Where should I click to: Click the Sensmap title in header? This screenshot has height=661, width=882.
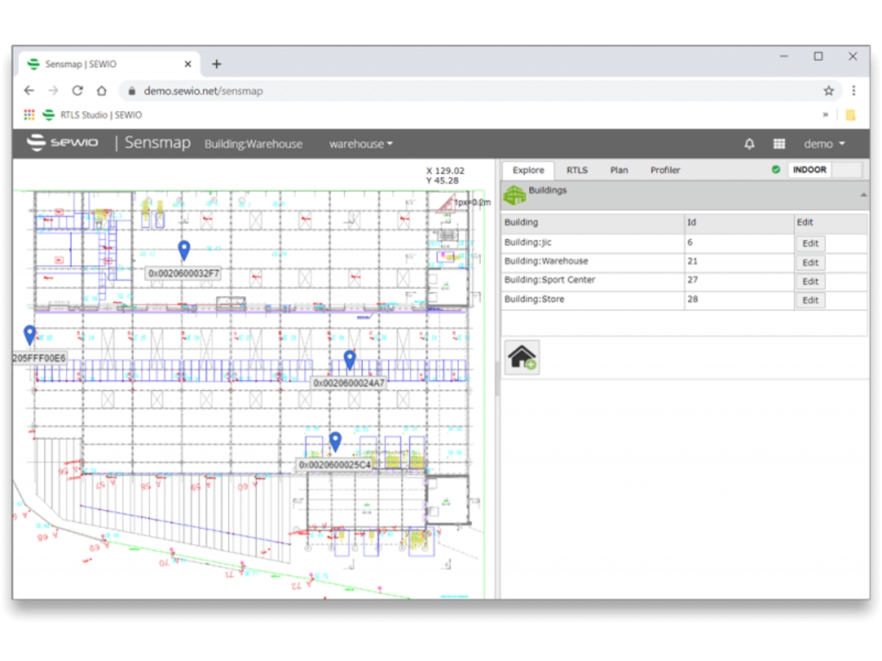click(157, 142)
